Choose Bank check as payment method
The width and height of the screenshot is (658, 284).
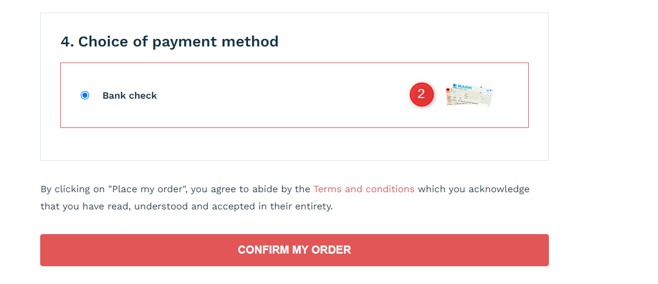point(85,95)
